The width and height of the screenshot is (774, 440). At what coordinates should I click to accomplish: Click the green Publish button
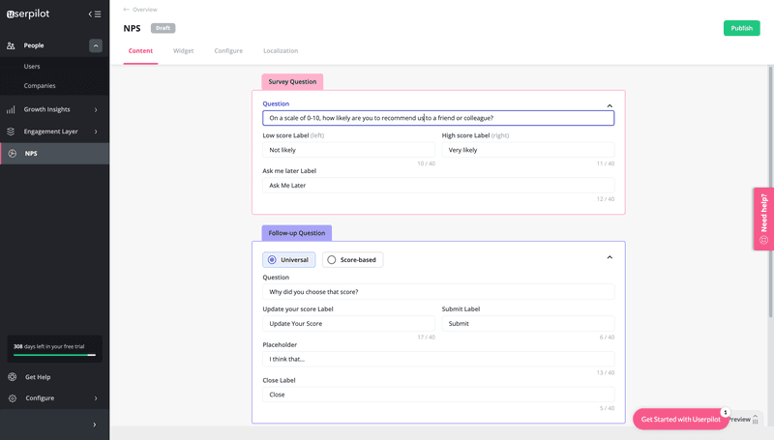click(741, 28)
